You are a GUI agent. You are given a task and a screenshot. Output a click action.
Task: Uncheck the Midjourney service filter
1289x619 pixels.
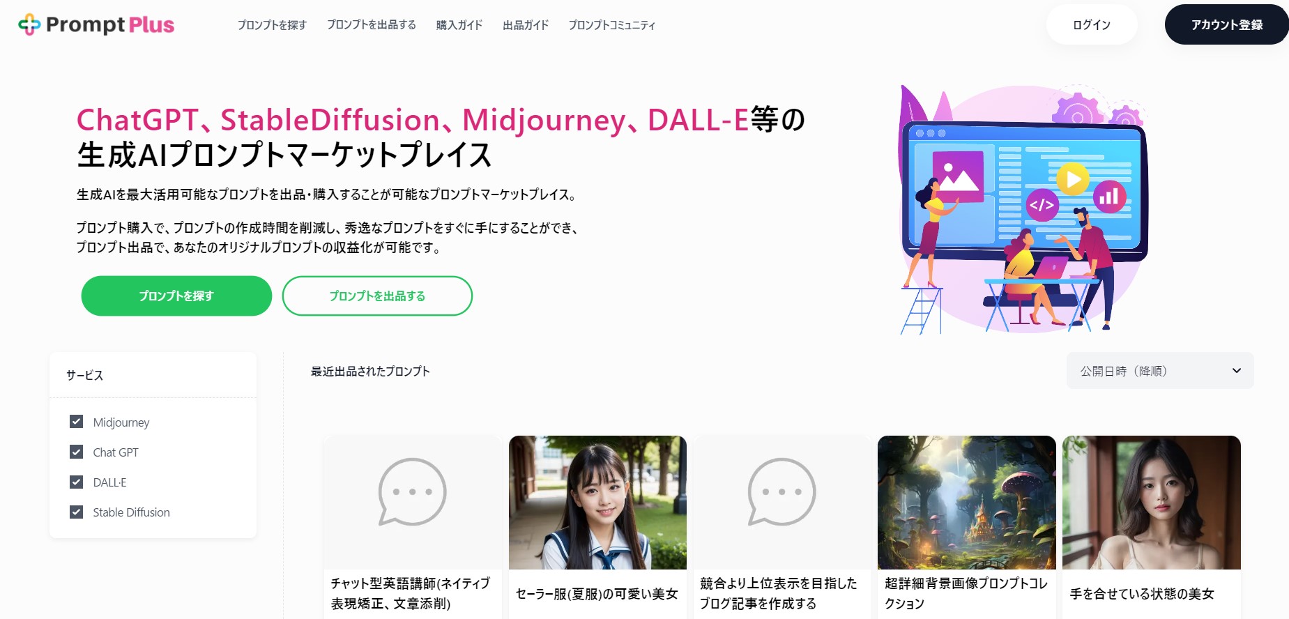[77, 422]
